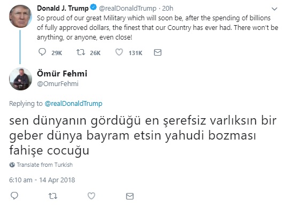Reply to Ömür Fehmi's tweet
This screenshot has height=208, width=288.
coord(14,196)
